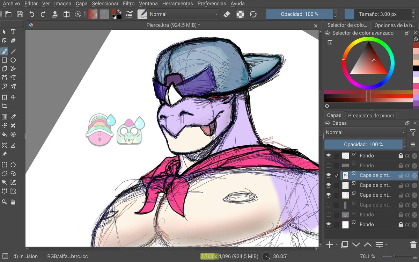
Task: Open layer blending mode Normal dropdown
Action: [x=365, y=132]
